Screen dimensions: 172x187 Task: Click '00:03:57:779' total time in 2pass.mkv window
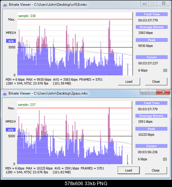point(148,109)
